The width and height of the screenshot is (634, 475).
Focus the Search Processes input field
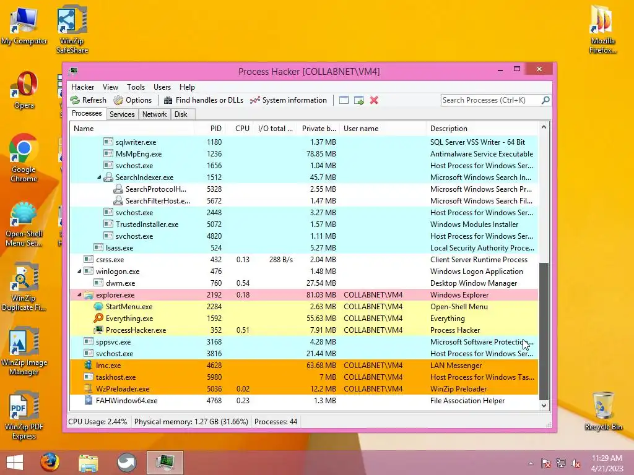pos(491,100)
